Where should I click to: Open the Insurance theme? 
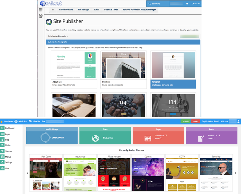click(x=80, y=173)
